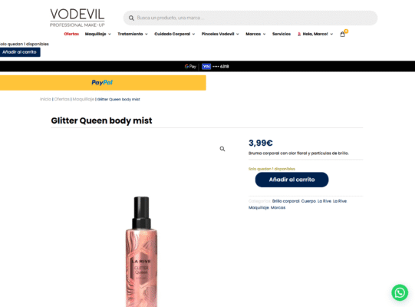
Task: Expand the Tratamiento dropdown menu
Action: click(x=133, y=34)
